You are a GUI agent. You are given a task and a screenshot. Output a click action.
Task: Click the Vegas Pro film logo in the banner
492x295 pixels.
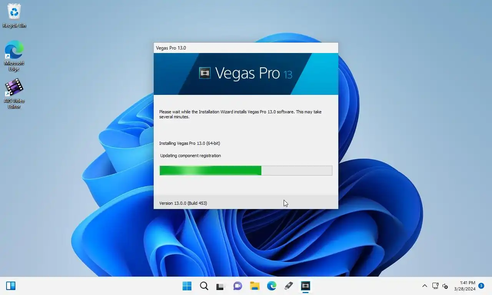pyautogui.click(x=205, y=73)
